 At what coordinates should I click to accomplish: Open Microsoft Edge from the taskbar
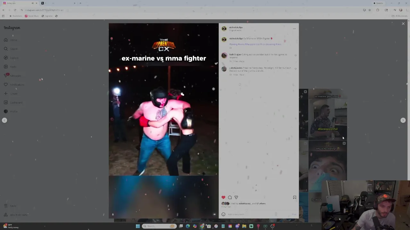point(188,226)
